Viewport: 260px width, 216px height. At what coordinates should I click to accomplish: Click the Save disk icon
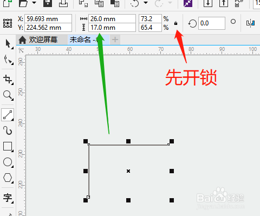click(48, 3)
